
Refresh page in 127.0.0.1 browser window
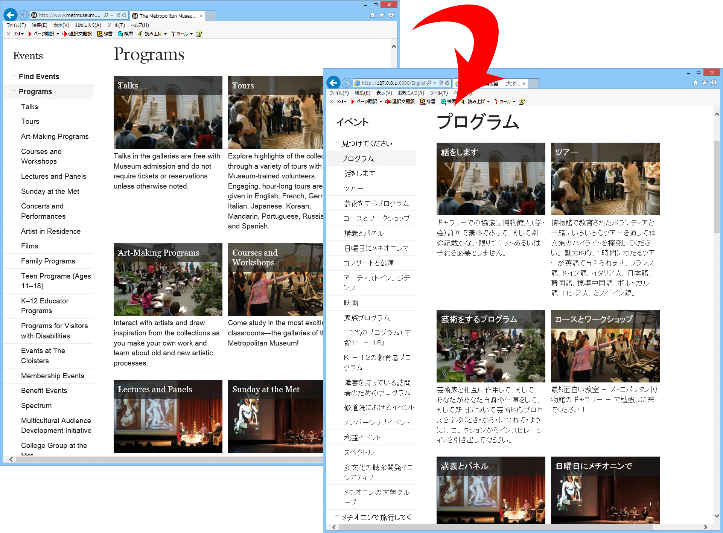447,83
